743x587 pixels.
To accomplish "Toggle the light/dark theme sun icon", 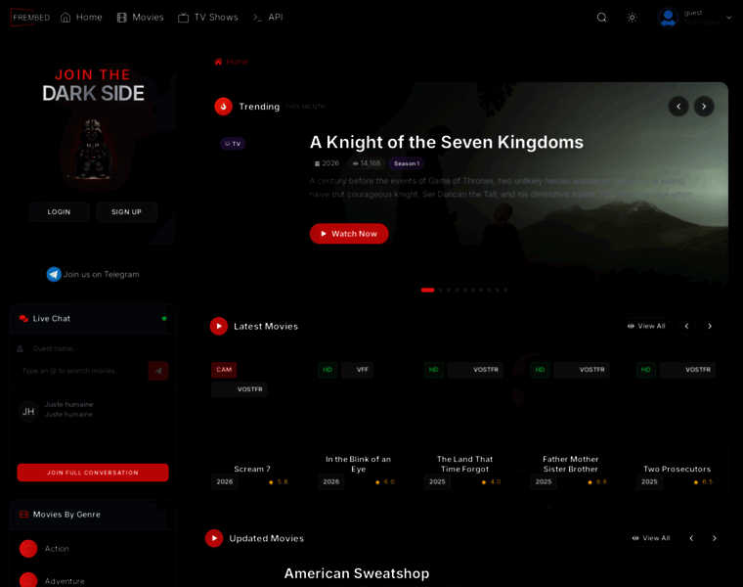I will [x=632, y=18].
